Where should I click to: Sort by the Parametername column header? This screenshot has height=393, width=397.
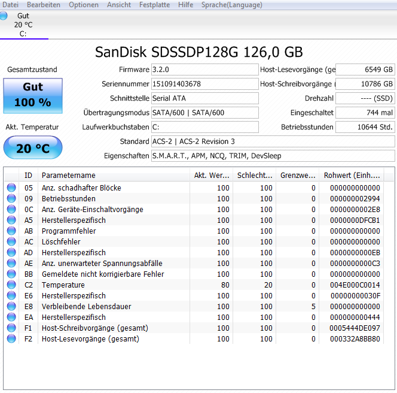pyautogui.click(x=114, y=176)
